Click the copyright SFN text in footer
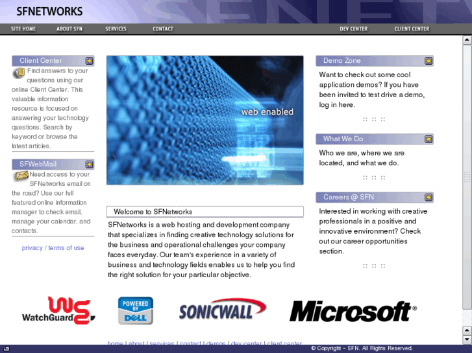472x353 pixels. click(x=361, y=348)
